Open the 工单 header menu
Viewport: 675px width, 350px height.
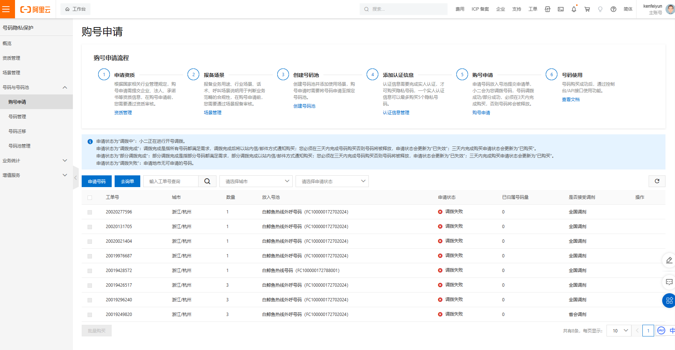pyautogui.click(x=533, y=9)
